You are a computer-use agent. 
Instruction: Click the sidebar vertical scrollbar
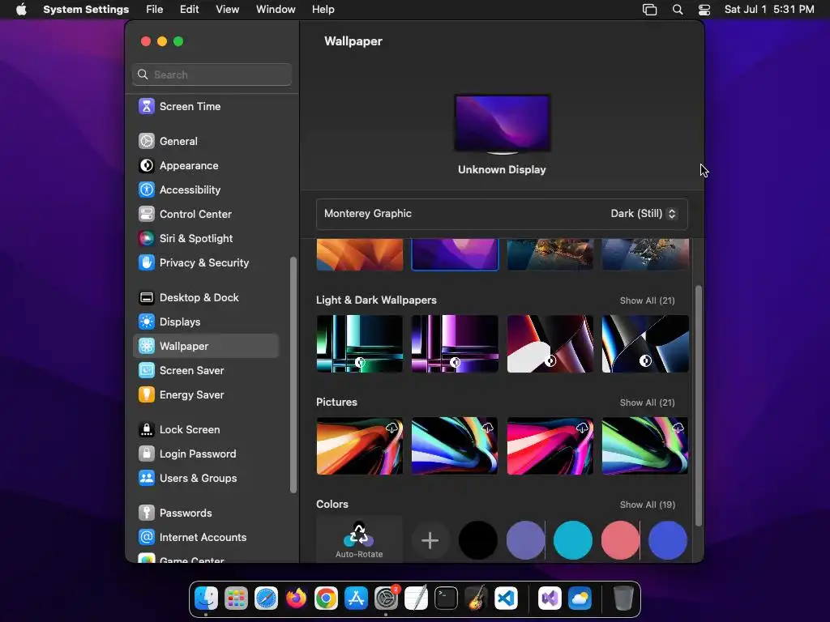tap(293, 375)
